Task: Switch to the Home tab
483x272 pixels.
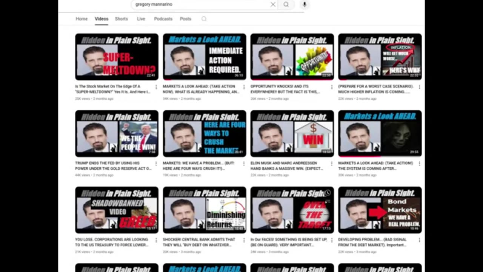Action: tap(82, 19)
